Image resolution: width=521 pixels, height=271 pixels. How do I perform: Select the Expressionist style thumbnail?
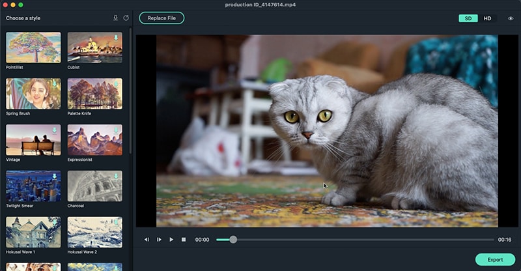[94, 139]
